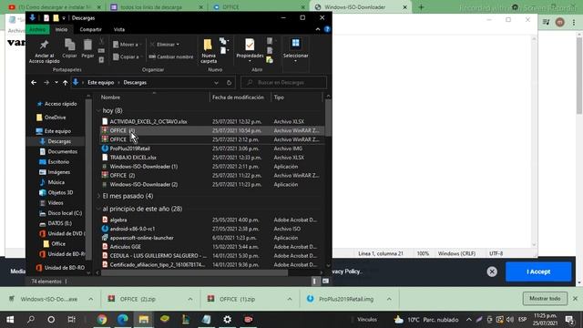Open the Eliminar dropdown

click(165, 45)
